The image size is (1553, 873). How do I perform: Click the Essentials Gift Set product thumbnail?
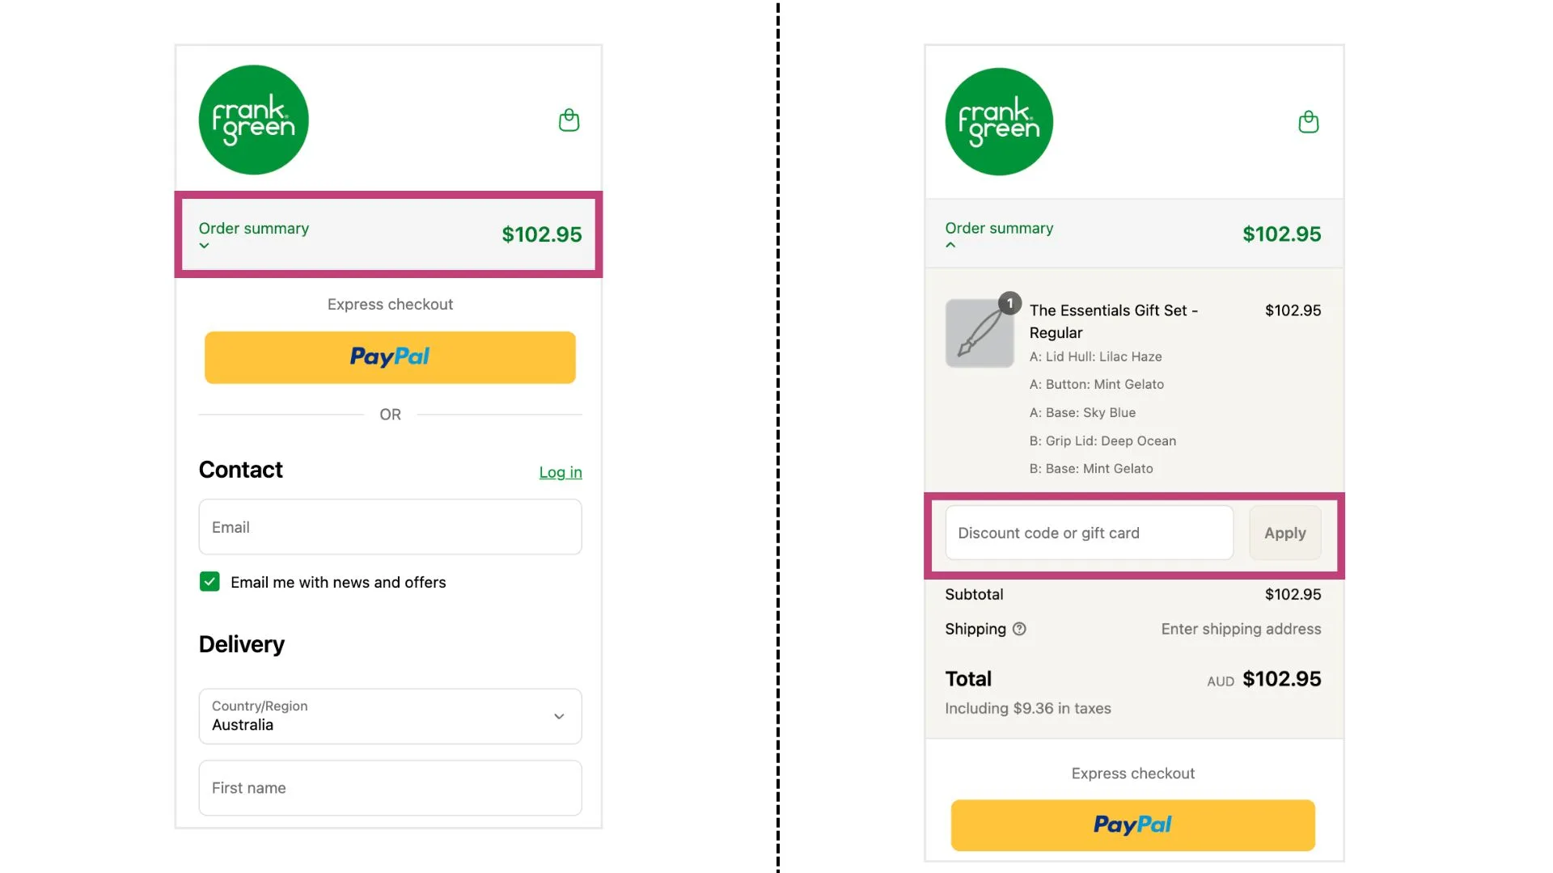click(979, 333)
